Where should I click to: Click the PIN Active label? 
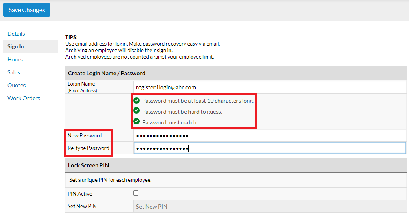pos(80,194)
